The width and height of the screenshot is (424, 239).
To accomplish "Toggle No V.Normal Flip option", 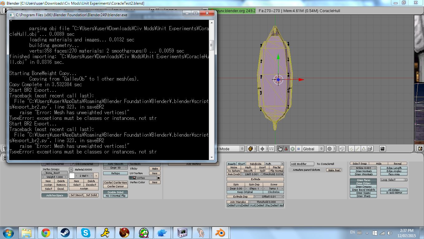I will [115, 195].
